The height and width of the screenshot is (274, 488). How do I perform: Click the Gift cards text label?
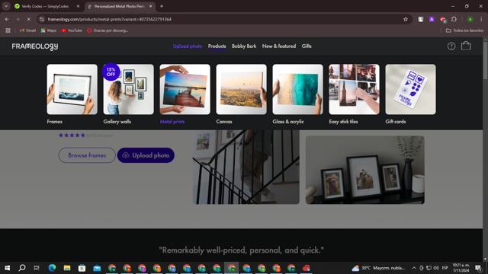coord(396,122)
